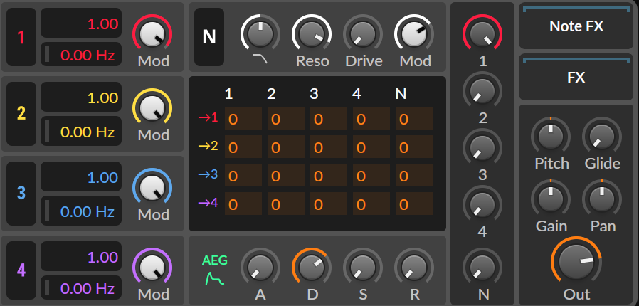Click matrix cell column 1 row →1
The image size is (639, 306).
(243, 119)
